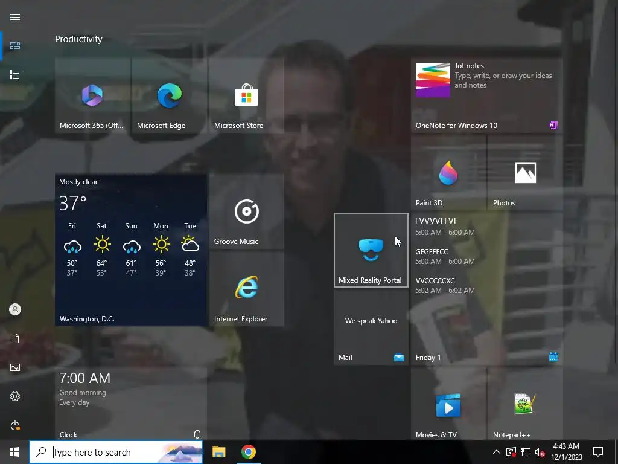Launch the Paint 3D tile
The width and height of the screenshot is (618, 464).
click(448, 172)
